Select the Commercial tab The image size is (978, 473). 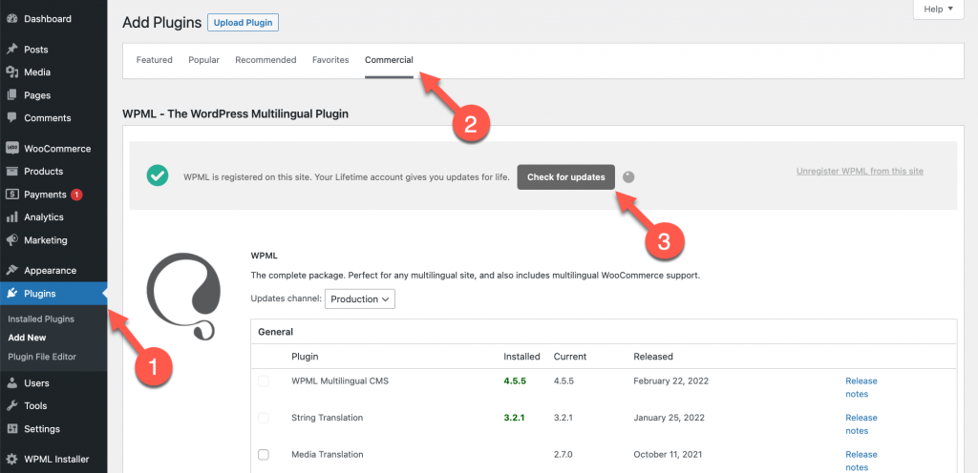pos(389,60)
